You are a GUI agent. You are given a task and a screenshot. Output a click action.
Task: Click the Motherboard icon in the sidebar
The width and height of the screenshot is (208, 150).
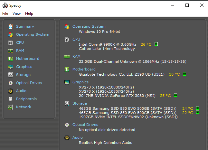tap(11, 59)
